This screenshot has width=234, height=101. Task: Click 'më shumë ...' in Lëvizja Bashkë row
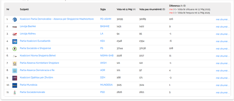pyautogui.click(x=223, y=27)
